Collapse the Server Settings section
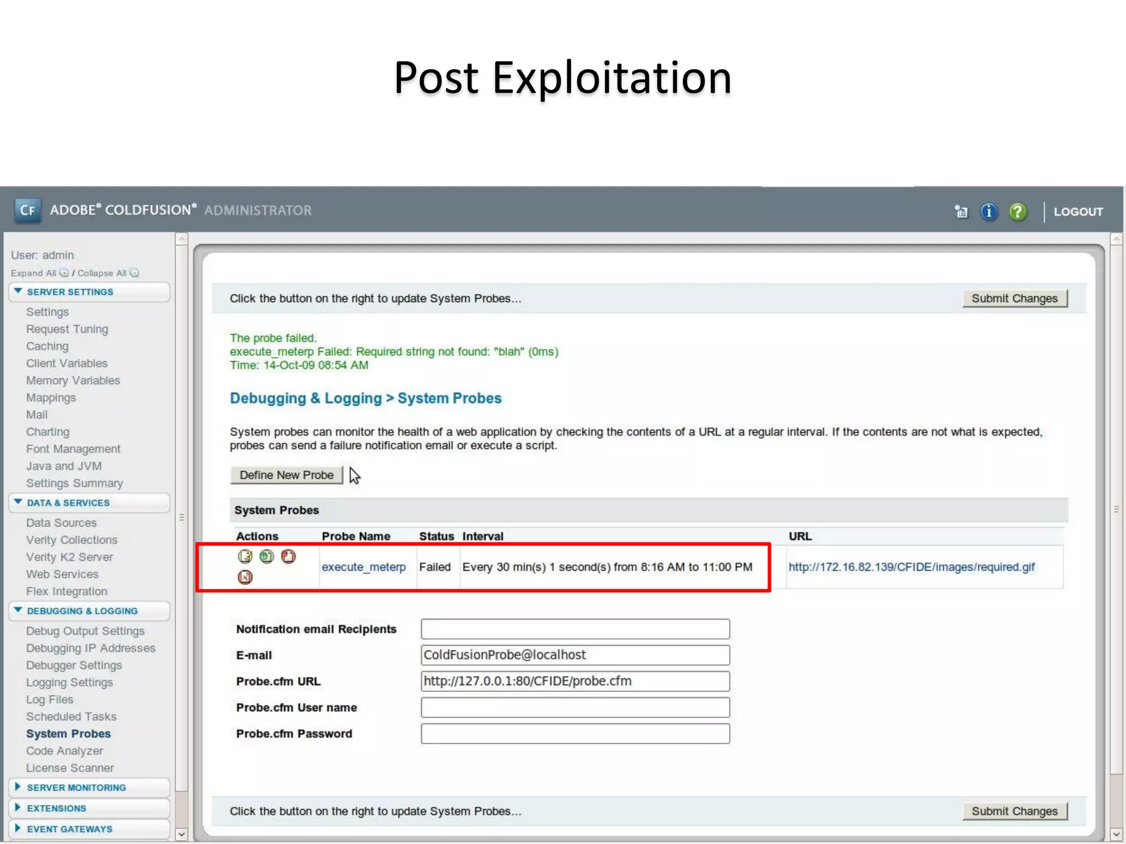This screenshot has width=1126, height=844. pos(89,292)
